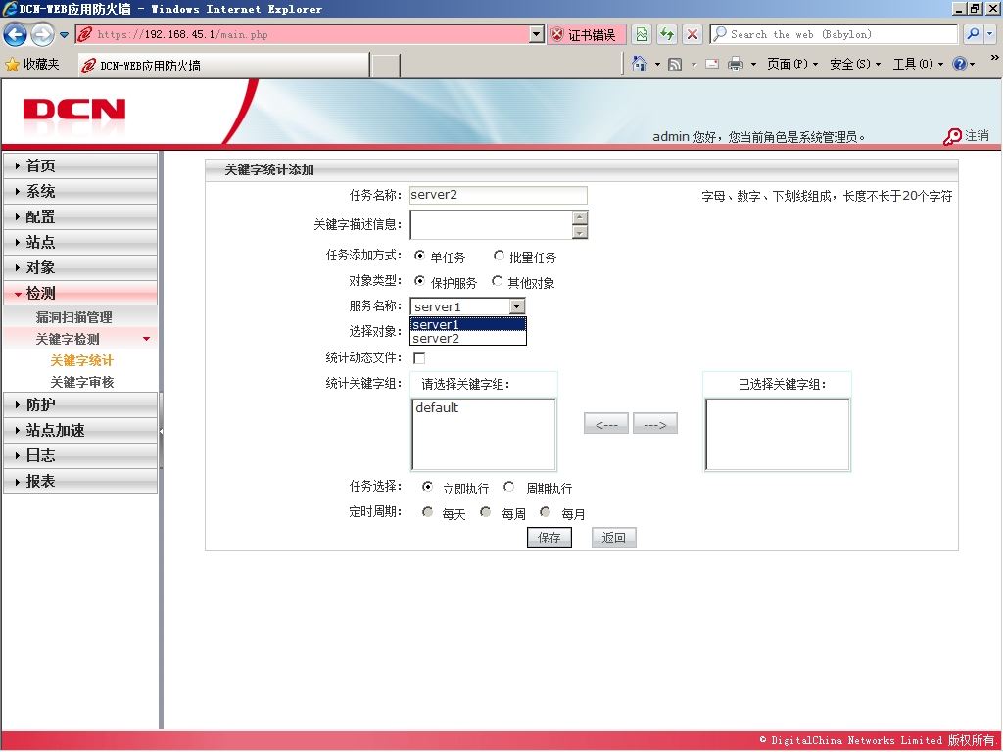The image size is (1003, 752).
Task: Click the description box scroll up arrow
Action: 580,218
